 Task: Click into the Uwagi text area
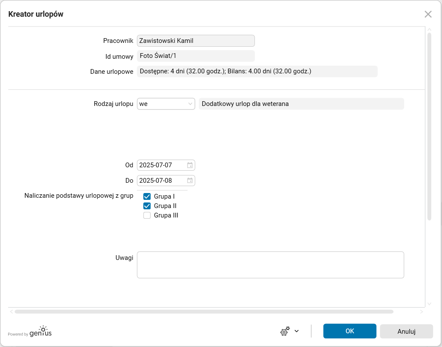pyautogui.click(x=270, y=265)
